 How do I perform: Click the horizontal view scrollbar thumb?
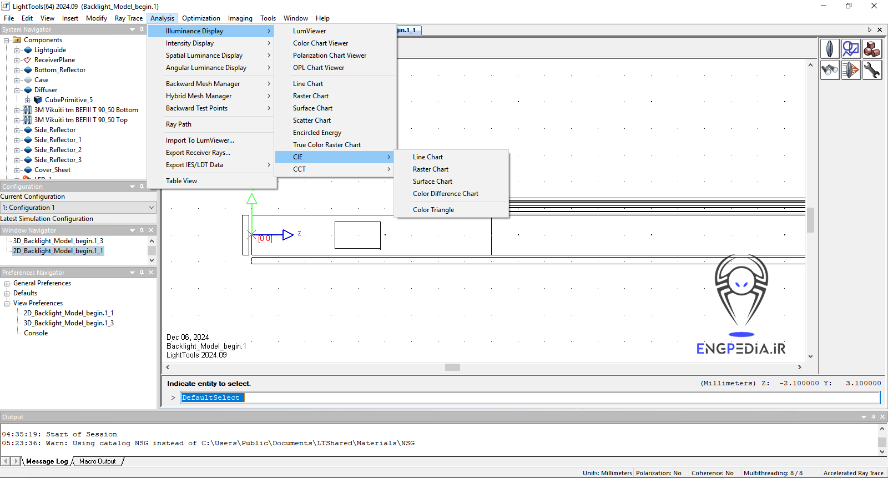452,367
